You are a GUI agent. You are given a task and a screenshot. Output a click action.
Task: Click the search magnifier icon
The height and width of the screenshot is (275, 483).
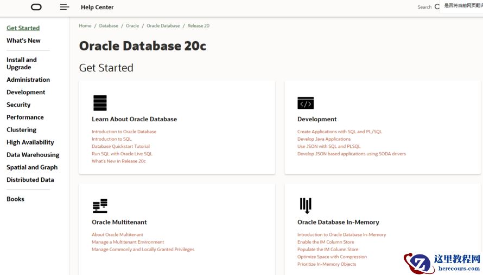(x=437, y=7)
